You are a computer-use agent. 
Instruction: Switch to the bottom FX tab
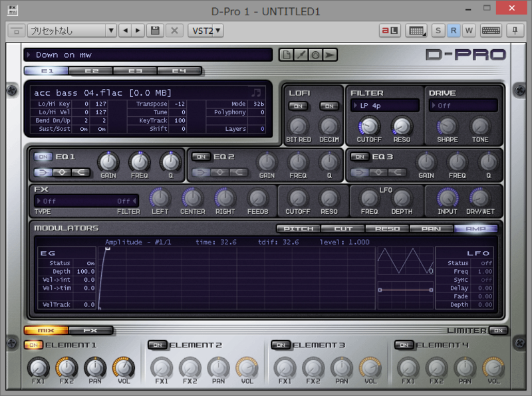(90, 331)
